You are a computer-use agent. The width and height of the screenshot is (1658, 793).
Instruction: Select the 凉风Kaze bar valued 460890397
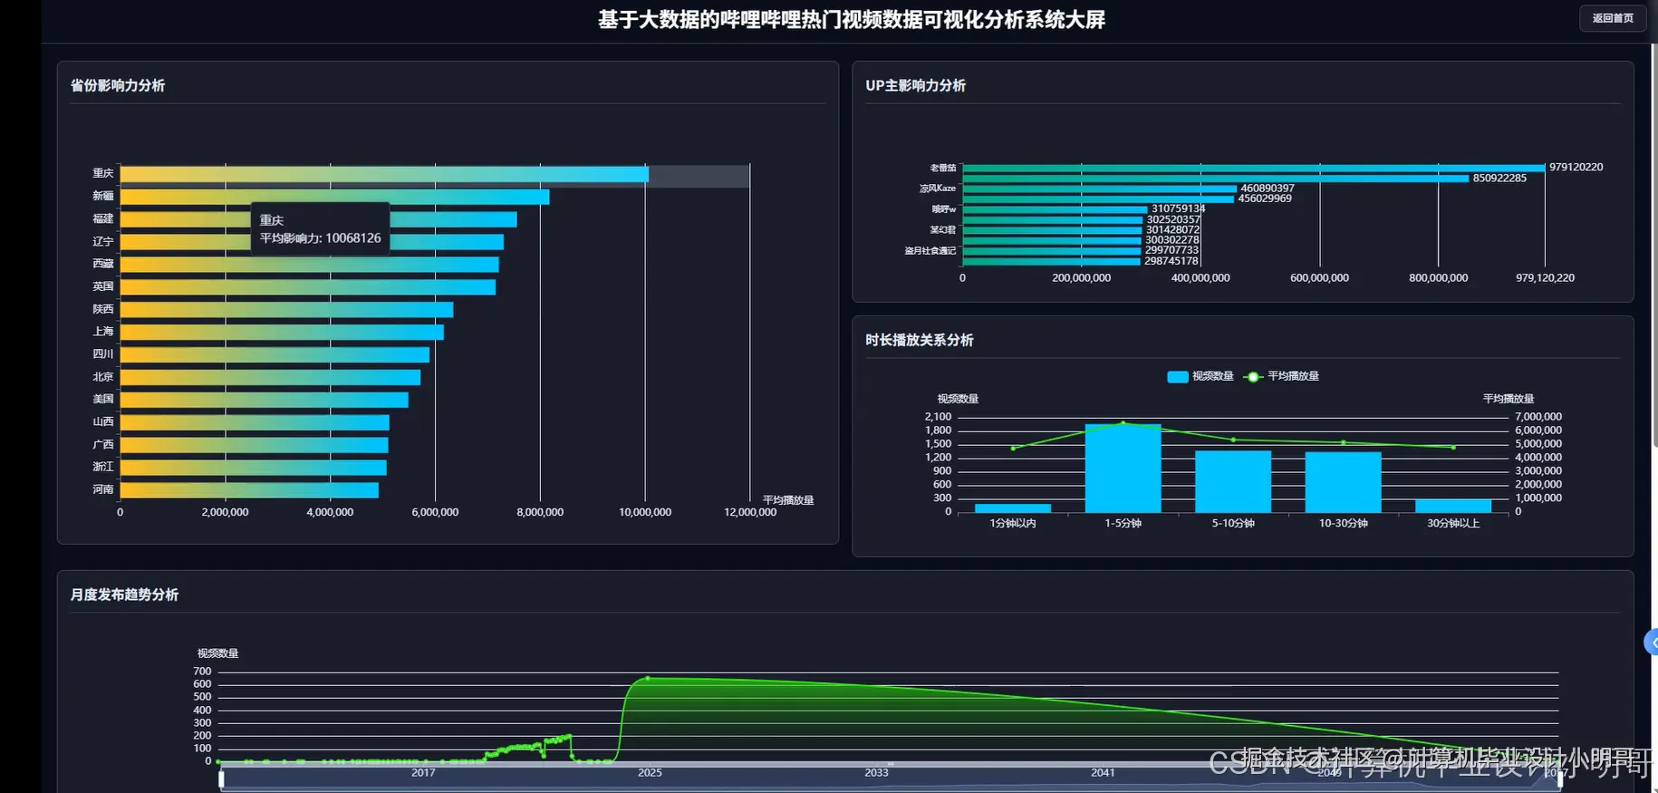point(1100,189)
